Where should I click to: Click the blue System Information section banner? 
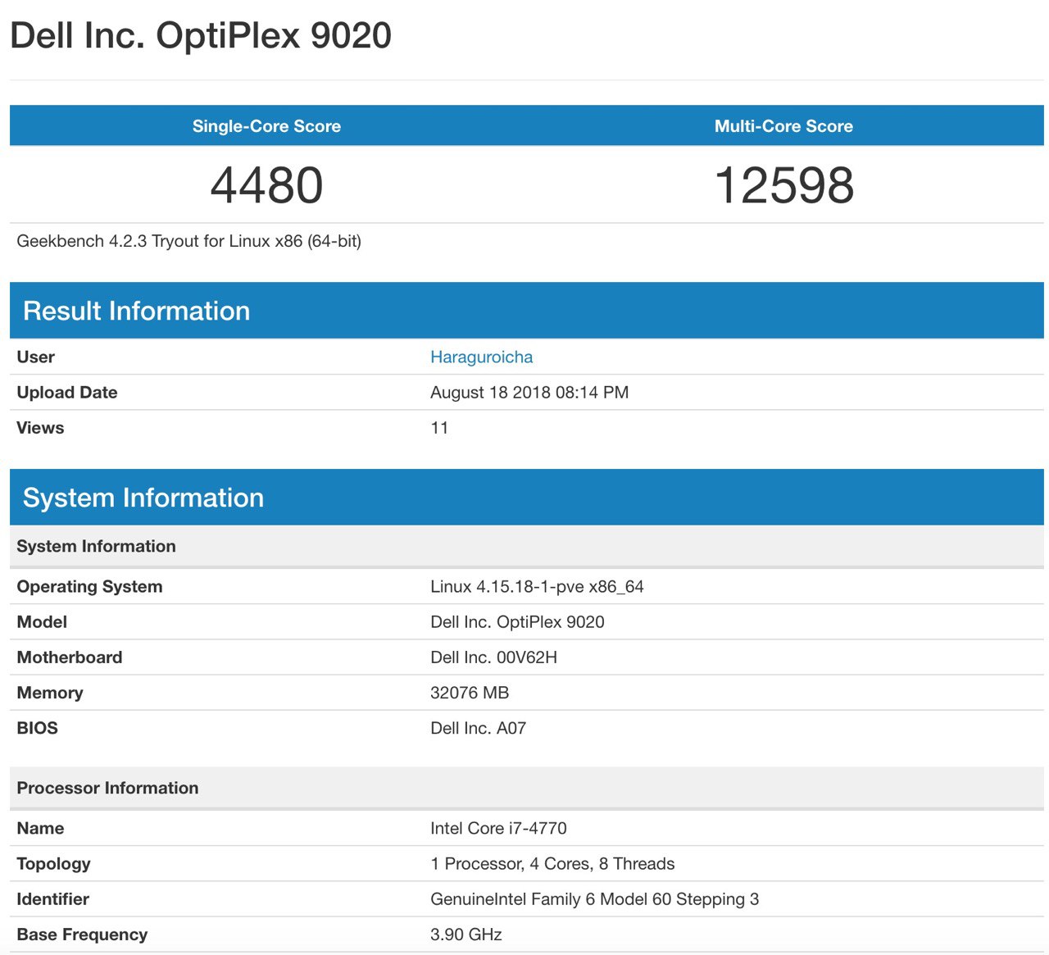(527, 498)
